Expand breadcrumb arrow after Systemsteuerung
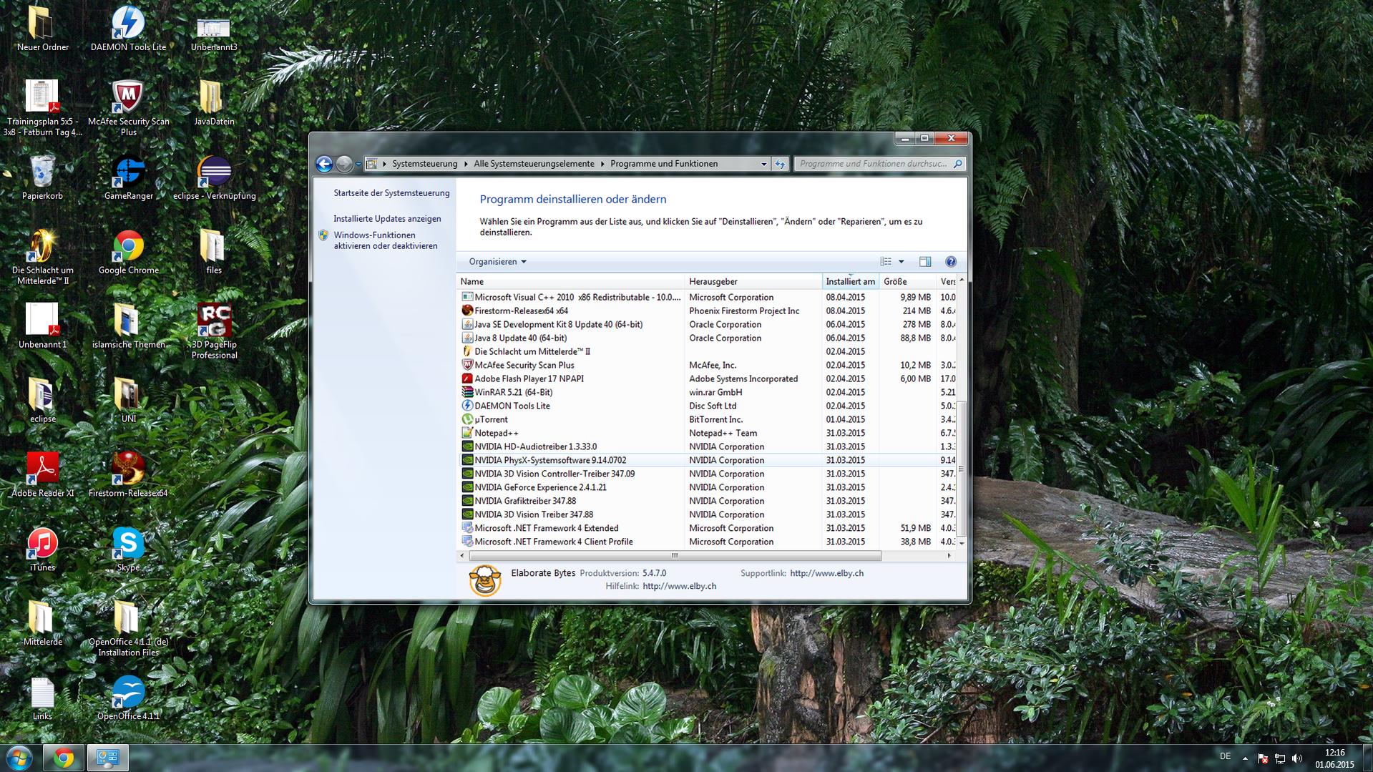The image size is (1373, 772). pos(466,164)
